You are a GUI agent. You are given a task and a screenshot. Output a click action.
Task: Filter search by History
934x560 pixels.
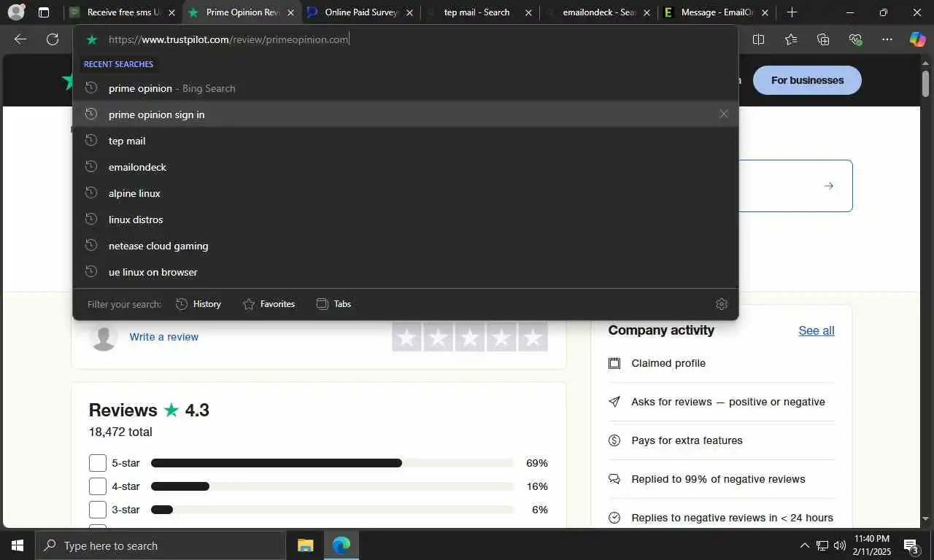198,304
